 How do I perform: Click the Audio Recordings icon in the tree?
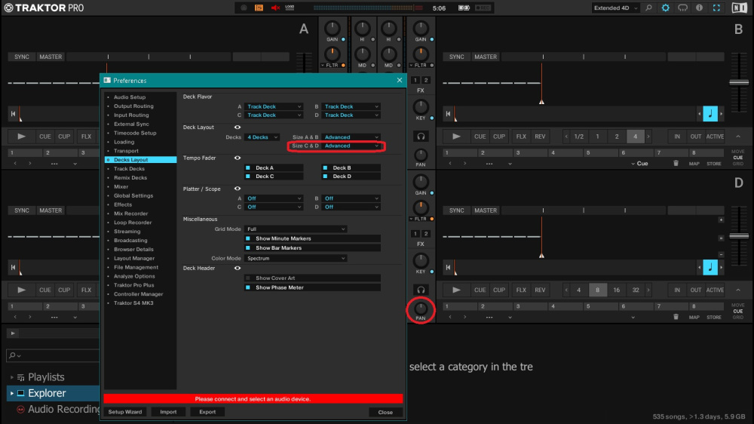click(x=20, y=409)
